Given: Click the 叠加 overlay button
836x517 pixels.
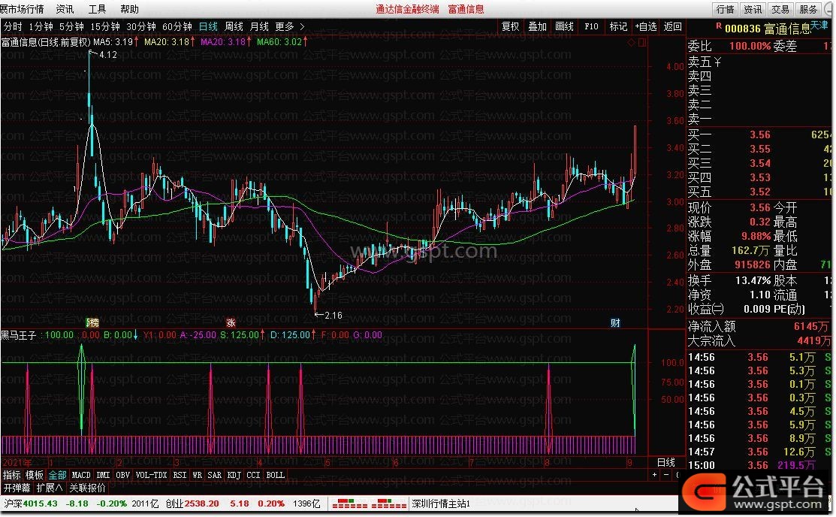Looking at the screenshot, I should tap(537, 27).
